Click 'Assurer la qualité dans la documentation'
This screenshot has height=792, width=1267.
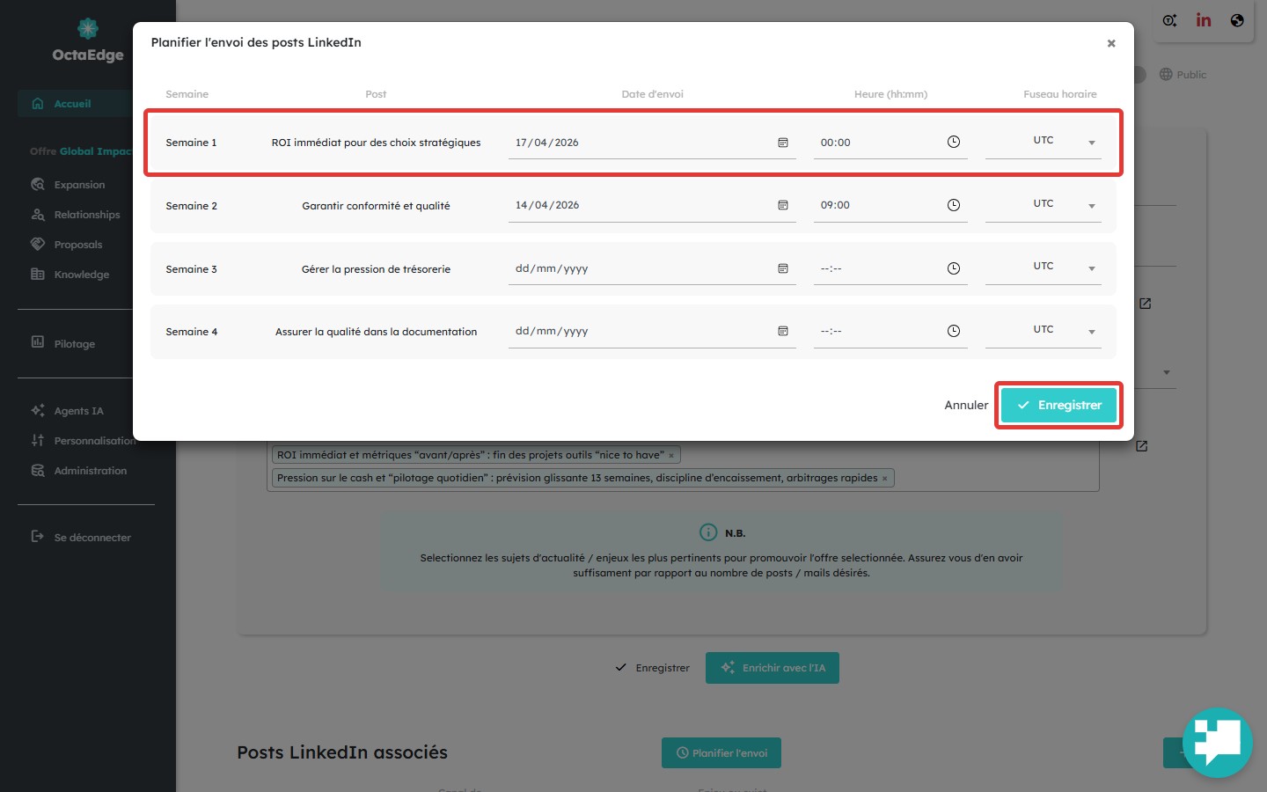click(376, 332)
